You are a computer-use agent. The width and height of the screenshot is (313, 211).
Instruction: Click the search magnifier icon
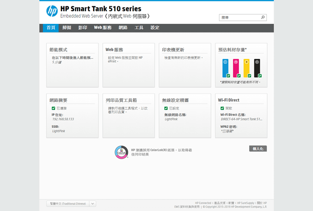[x=263, y=18]
